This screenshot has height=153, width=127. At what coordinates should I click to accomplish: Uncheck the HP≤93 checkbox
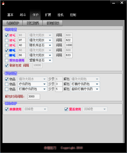(x=7, y=35)
